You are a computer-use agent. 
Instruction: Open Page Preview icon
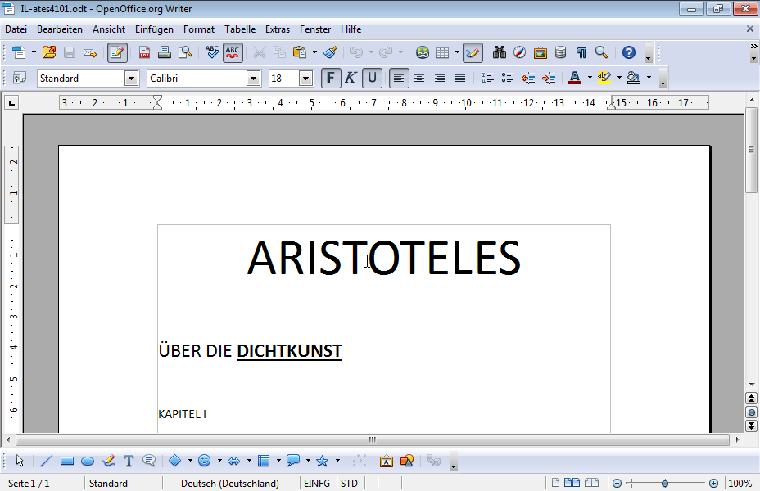point(185,52)
